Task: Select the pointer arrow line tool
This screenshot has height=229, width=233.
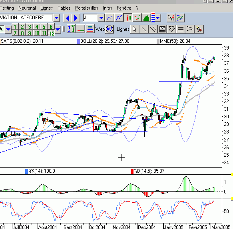Action: pyautogui.click(x=135, y=29)
